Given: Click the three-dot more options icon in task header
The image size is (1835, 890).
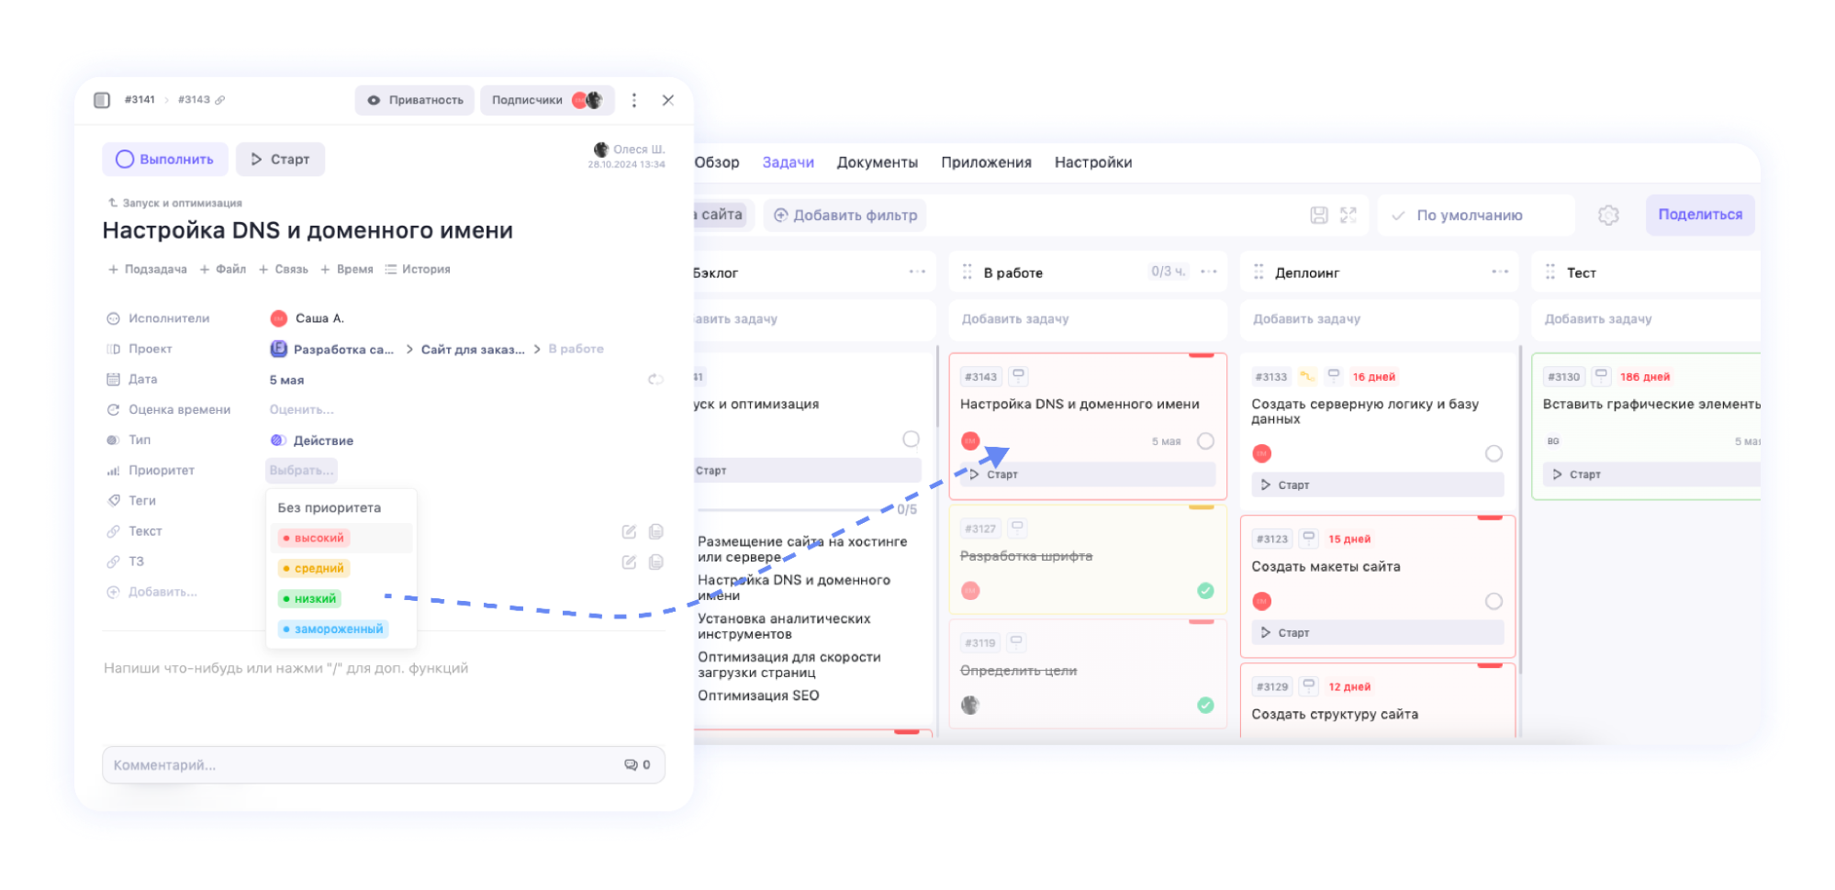Looking at the screenshot, I should (x=633, y=100).
